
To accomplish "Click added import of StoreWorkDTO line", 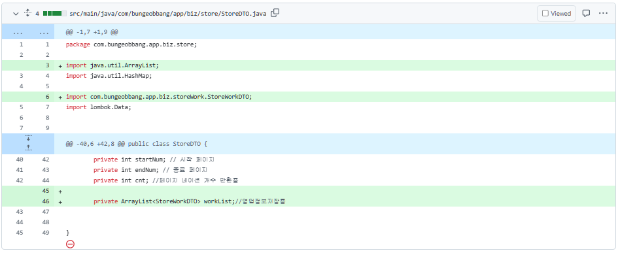I will click(159, 97).
